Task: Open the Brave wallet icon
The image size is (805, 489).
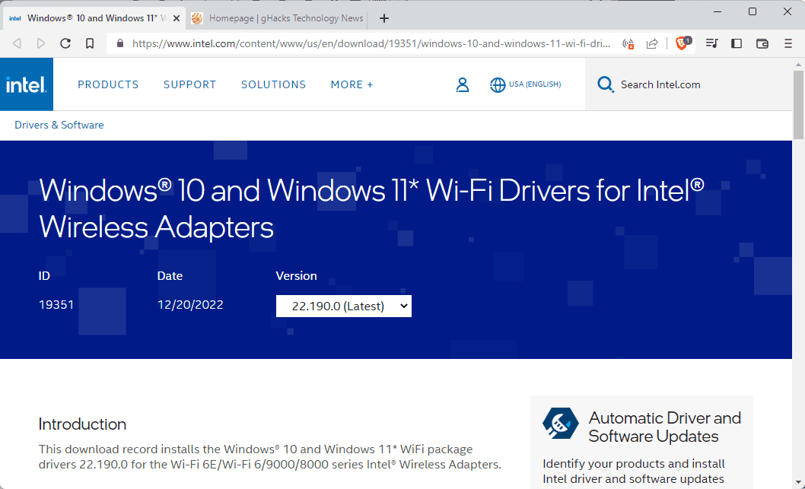Action: pos(762,43)
